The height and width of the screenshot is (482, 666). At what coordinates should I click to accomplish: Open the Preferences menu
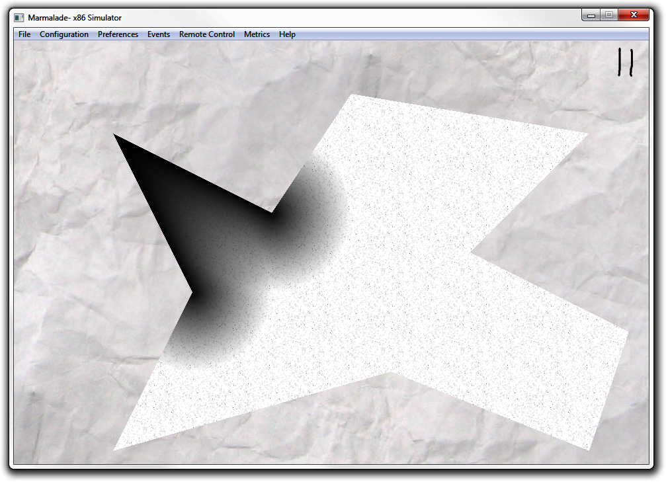click(118, 34)
